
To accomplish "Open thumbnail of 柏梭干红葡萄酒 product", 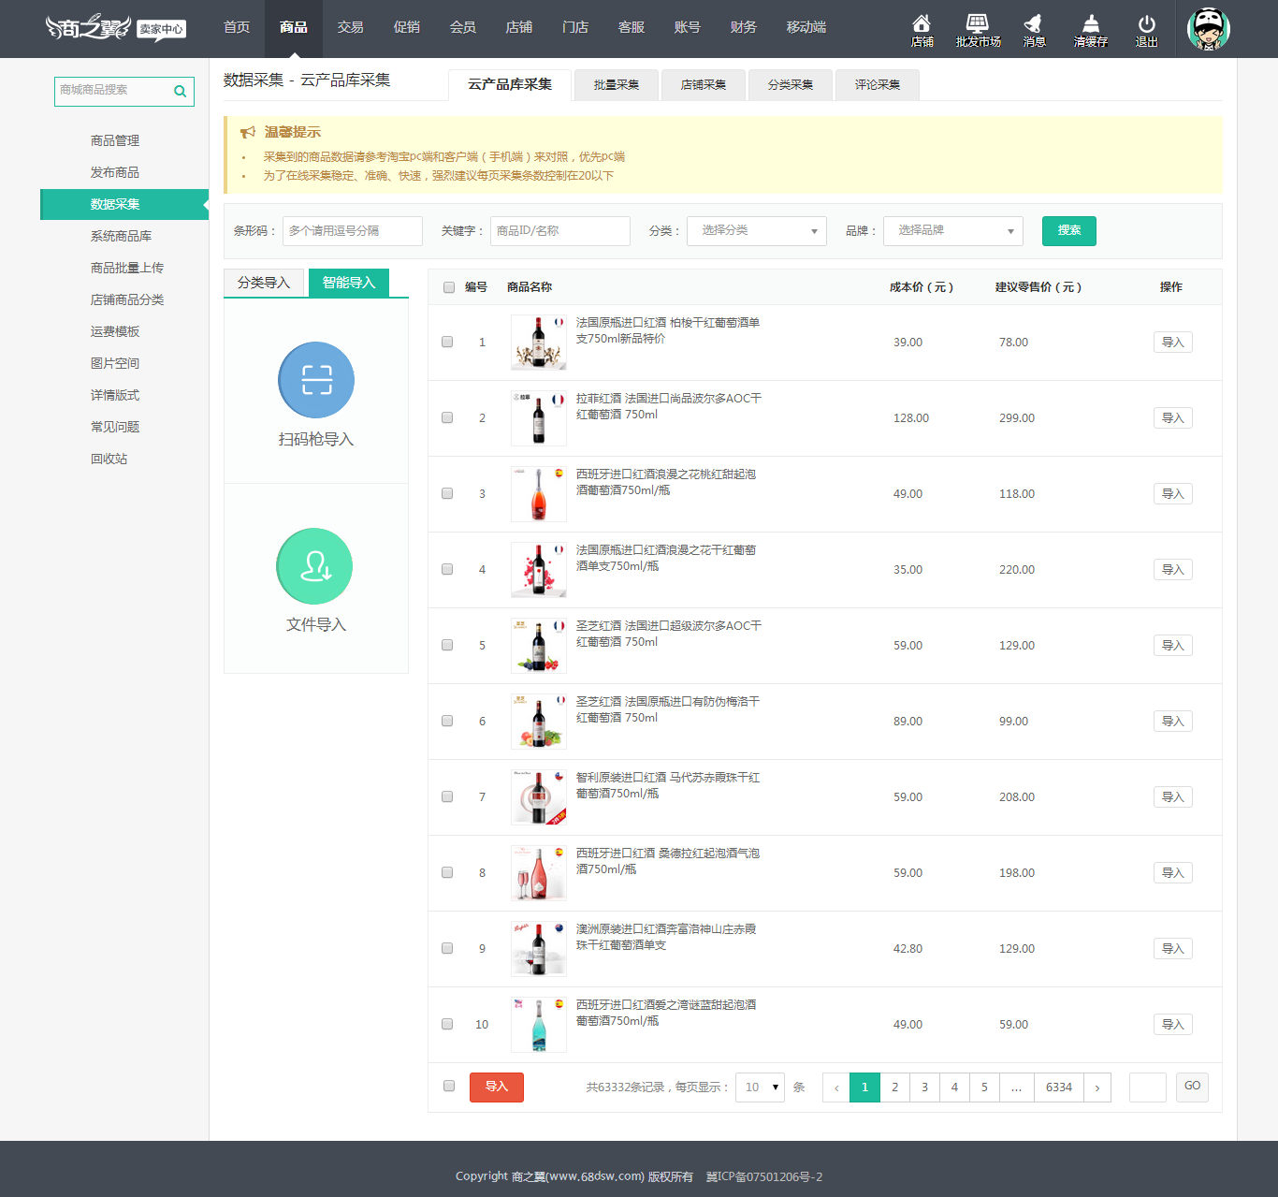I will pos(539,343).
